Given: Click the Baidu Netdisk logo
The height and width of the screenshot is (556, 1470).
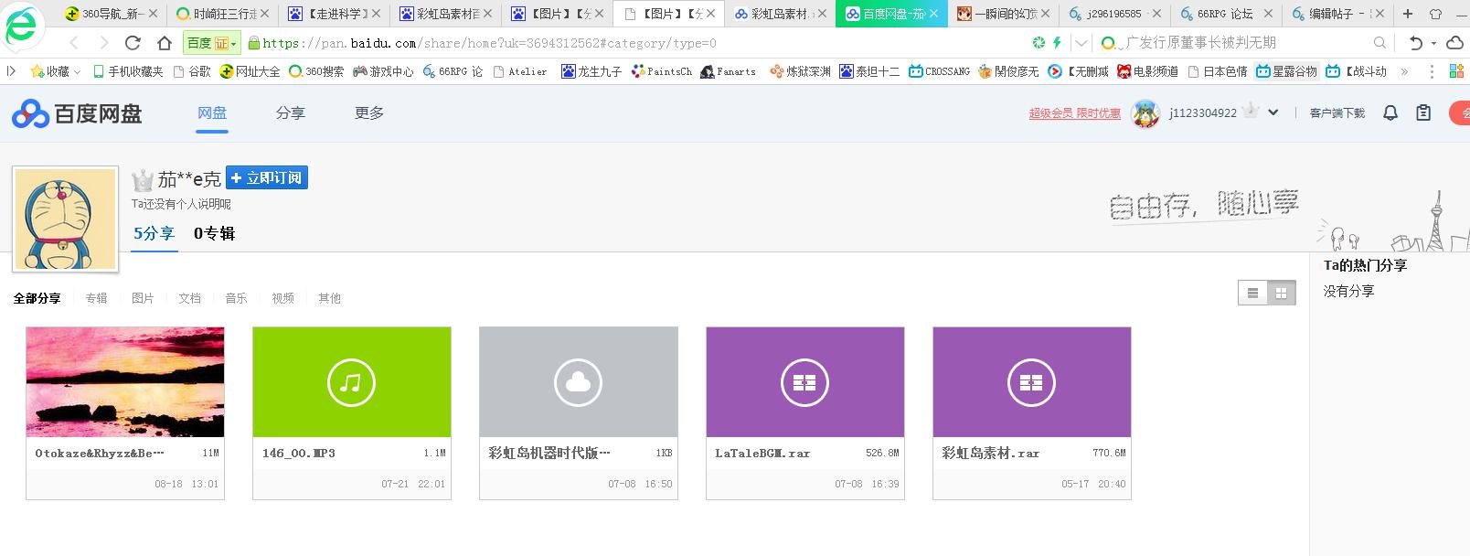Looking at the screenshot, I should click(x=78, y=113).
